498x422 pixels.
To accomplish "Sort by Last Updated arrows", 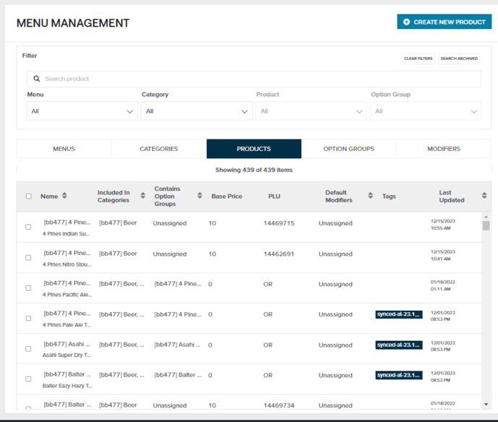I will (x=484, y=195).
